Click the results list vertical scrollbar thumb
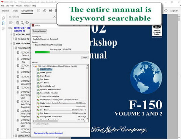The height and width of the screenshot is (139, 181). point(87,68)
